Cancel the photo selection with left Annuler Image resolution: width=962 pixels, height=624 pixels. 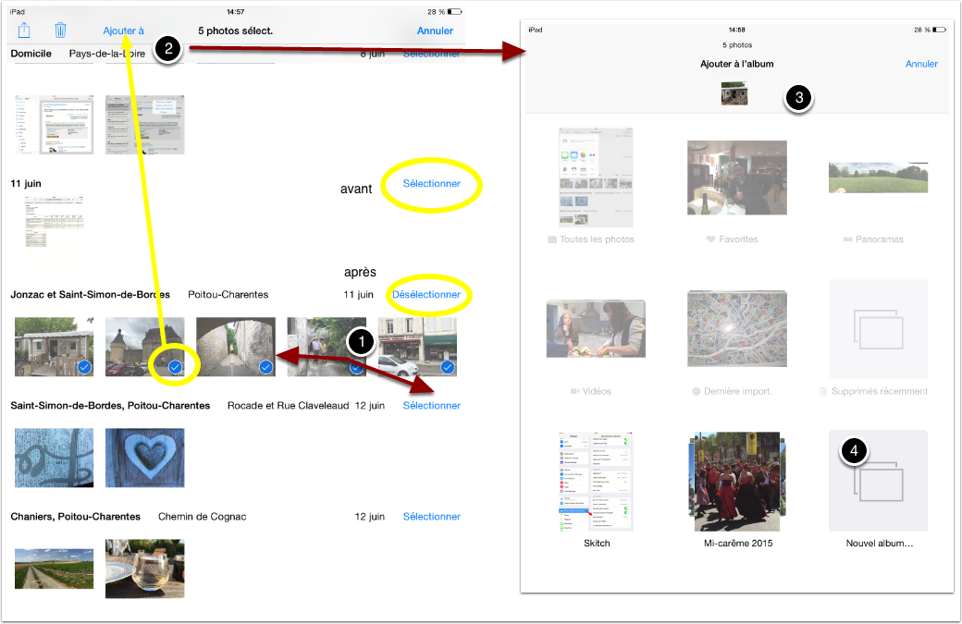click(435, 31)
